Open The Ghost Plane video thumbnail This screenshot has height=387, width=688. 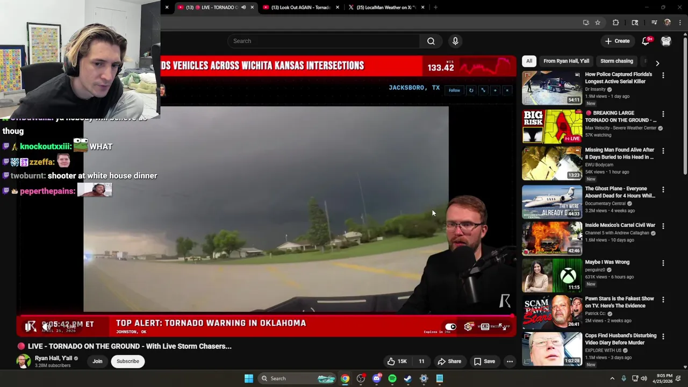tap(552, 202)
